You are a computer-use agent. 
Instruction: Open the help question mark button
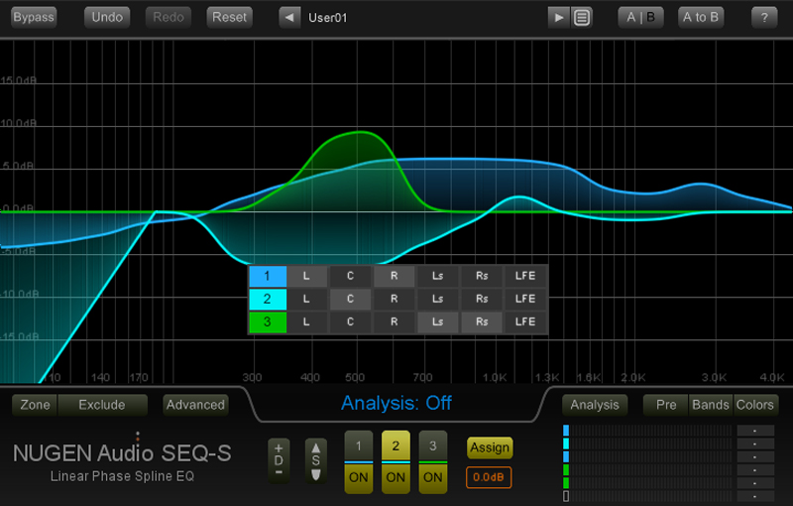point(763,17)
